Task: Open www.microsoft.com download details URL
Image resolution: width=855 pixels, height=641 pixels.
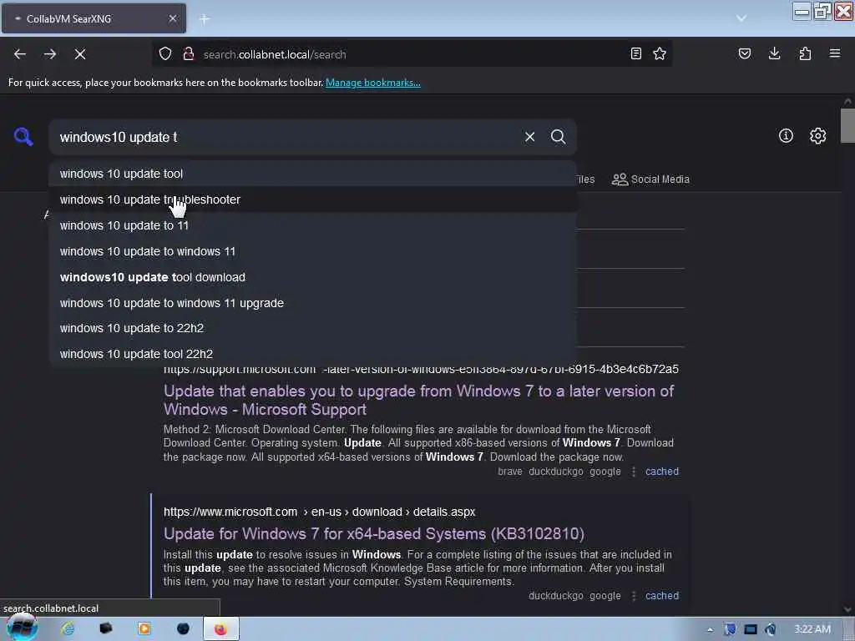Action: pos(320,512)
